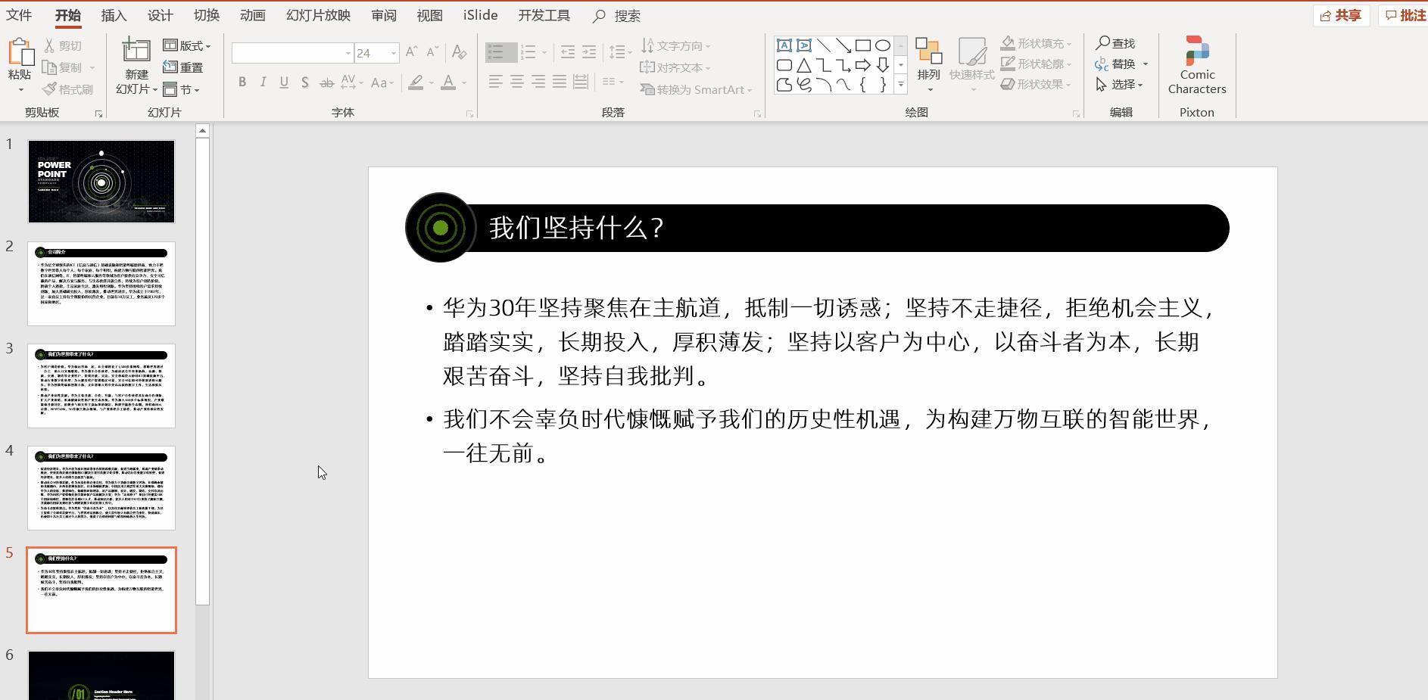This screenshot has height=700, width=1428.
Task: Click the decrease font size icon
Action: (x=432, y=52)
